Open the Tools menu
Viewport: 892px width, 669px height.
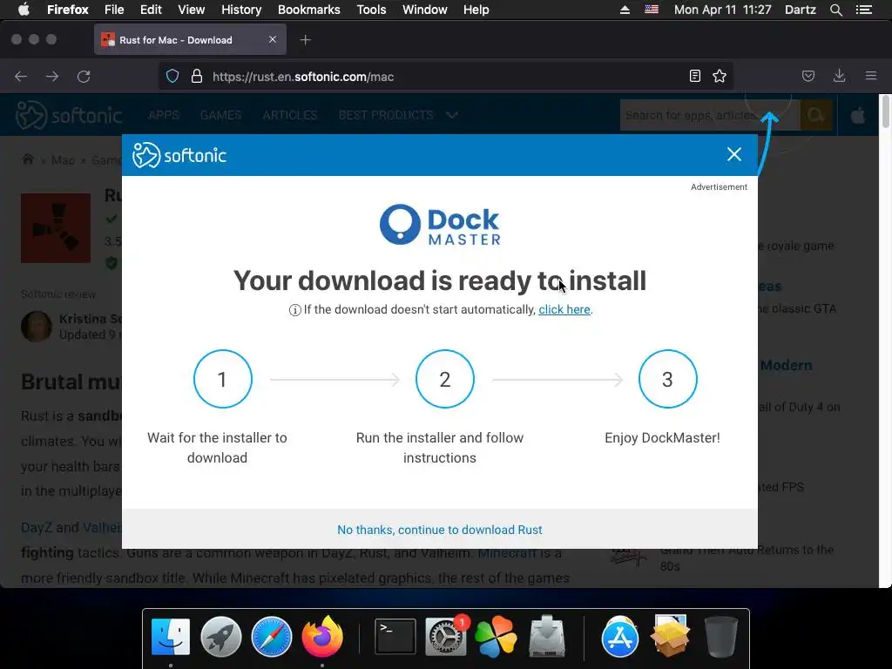(371, 10)
